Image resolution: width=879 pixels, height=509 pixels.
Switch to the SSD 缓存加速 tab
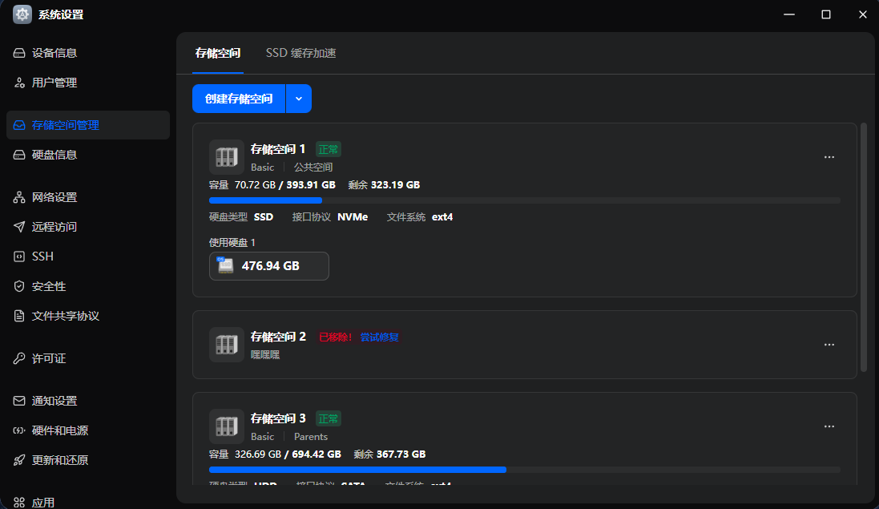[301, 53]
